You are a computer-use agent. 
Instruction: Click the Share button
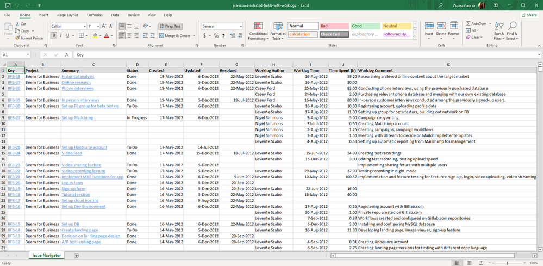(528, 15)
